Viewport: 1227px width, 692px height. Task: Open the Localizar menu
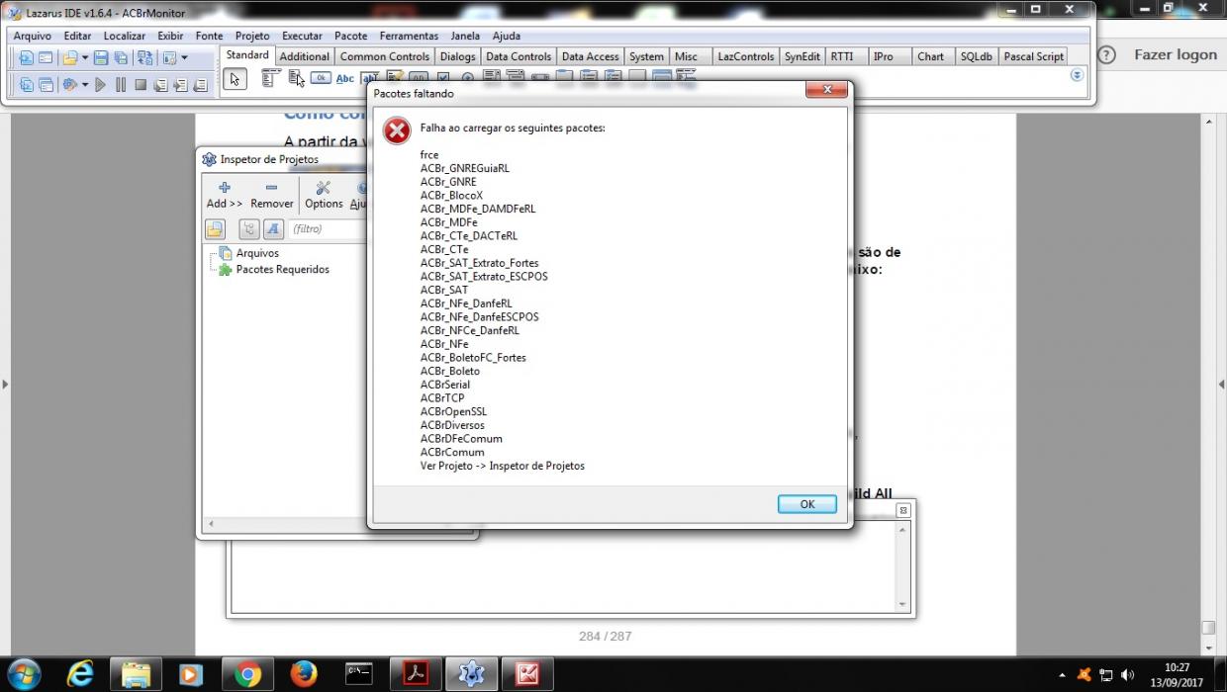click(x=125, y=36)
